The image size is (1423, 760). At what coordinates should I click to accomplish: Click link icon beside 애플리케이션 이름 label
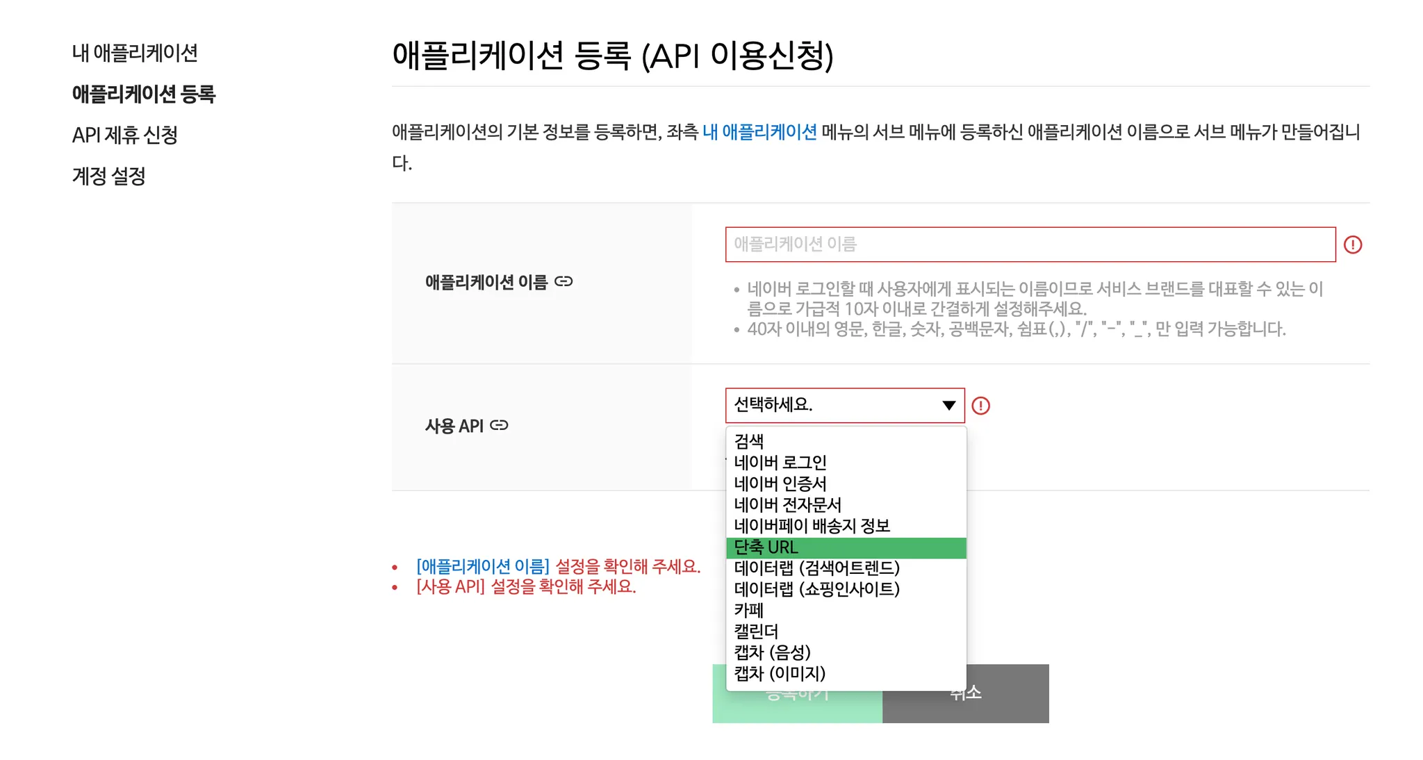point(564,281)
